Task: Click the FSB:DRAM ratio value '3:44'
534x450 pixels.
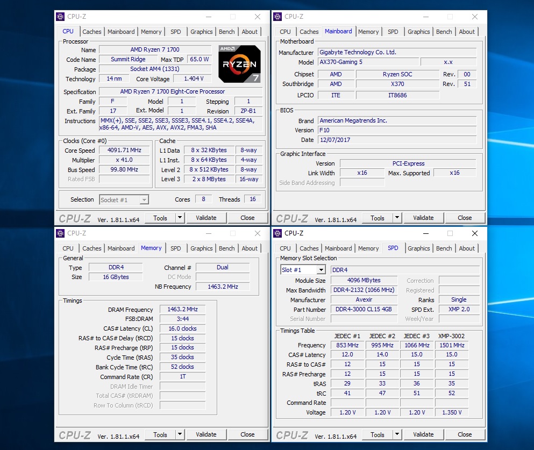Action: point(182,319)
